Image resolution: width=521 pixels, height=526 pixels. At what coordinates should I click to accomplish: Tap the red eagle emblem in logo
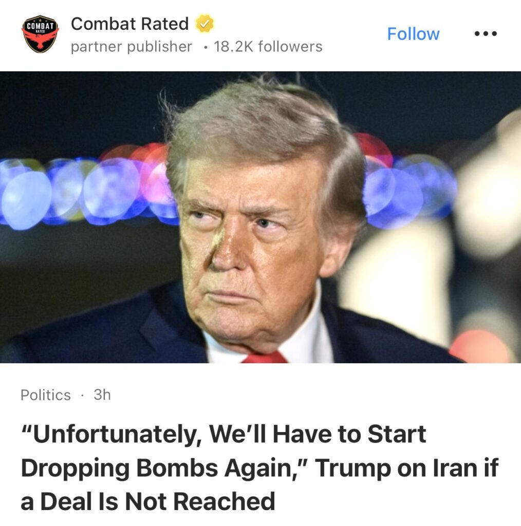pyautogui.click(x=40, y=40)
